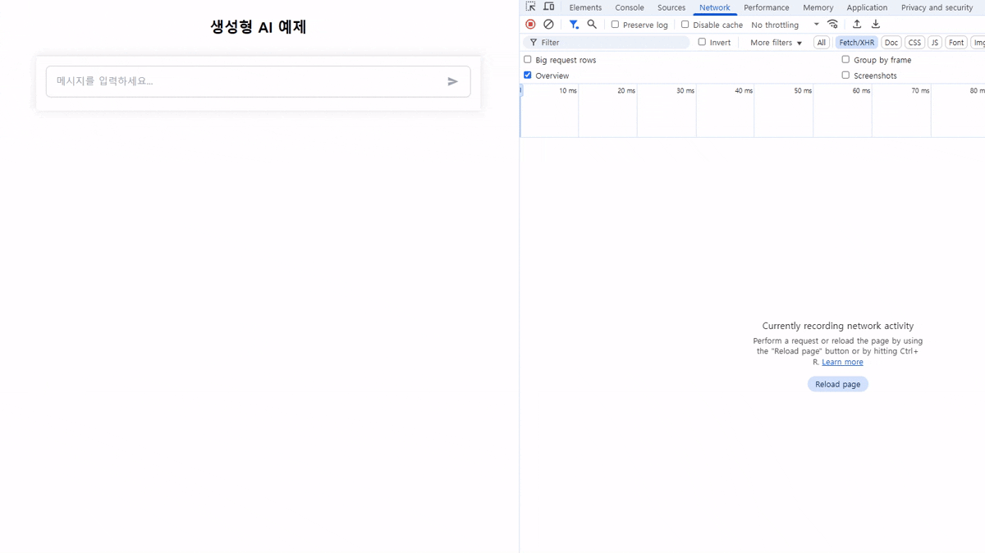Send the chat message with the arrow
The width and height of the screenshot is (985, 553).
pyautogui.click(x=452, y=81)
